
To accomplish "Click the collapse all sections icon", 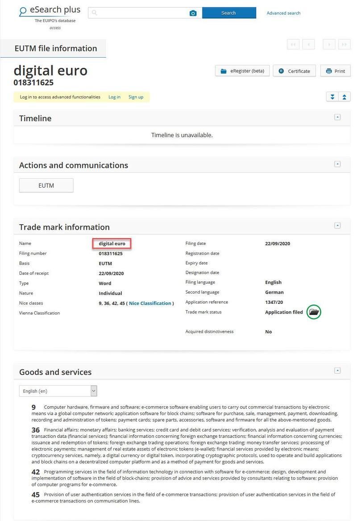I will (x=345, y=97).
